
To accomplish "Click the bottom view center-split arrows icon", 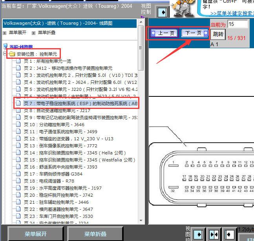I will tap(214, 234).
